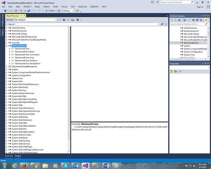
Task: Click the highlighted Properties wrench icon in Solution Explorer
Action: point(206,20)
